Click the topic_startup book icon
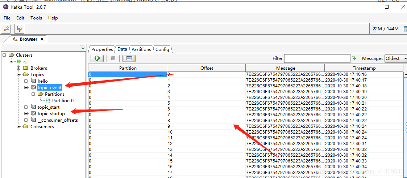This screenshot has width=407, height=178. pyautogui.click(x=33, y=113)
